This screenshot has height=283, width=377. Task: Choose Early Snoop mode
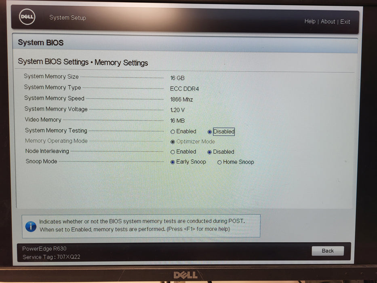[188, 162]
